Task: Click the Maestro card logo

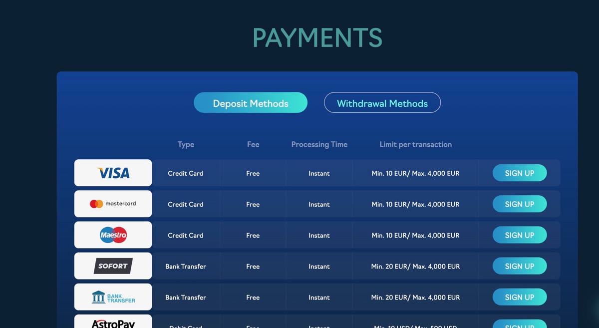Action: [113, 235]
